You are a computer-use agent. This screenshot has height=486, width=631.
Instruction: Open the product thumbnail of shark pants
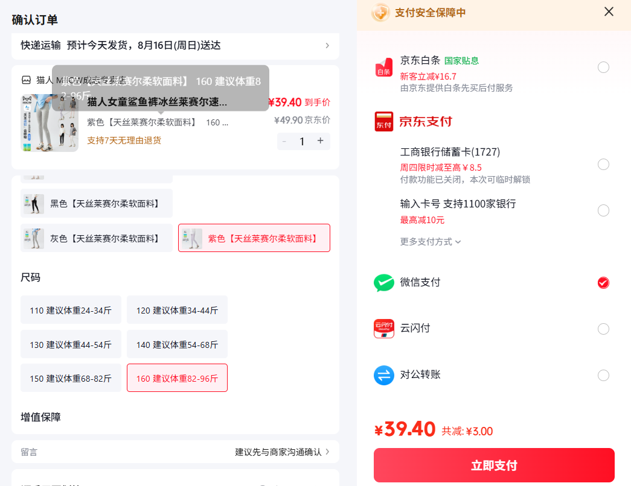(x=50, y=123)
